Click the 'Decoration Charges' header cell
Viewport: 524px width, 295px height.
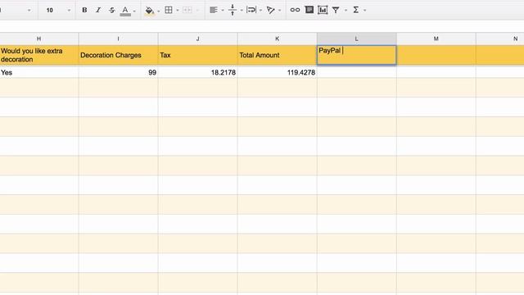(118, 55)
